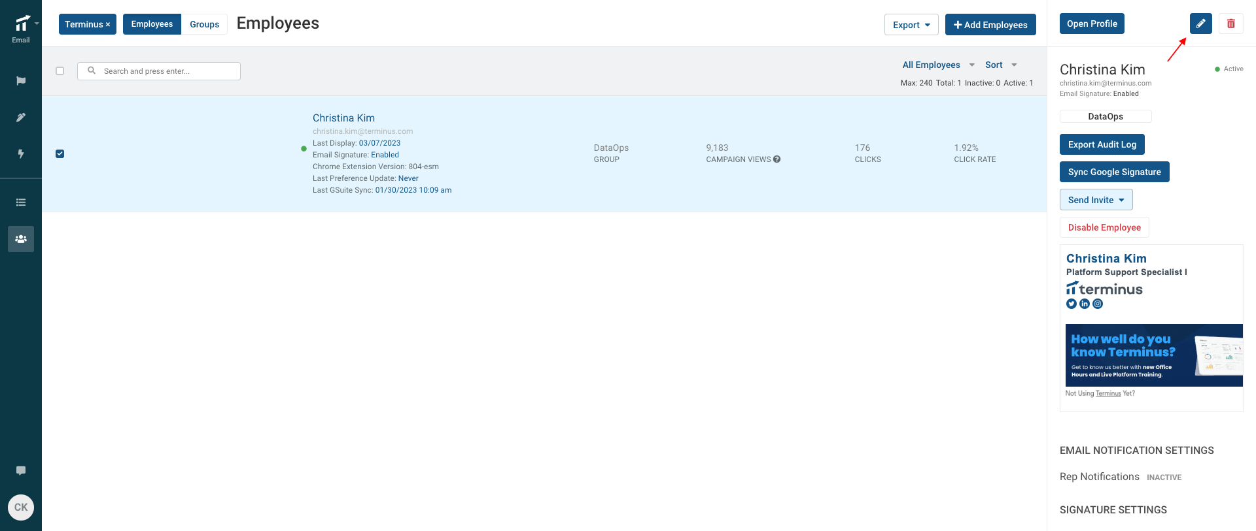Click the pencil edit employee button
1256x531 pixels.
[x=1200, y=24]
